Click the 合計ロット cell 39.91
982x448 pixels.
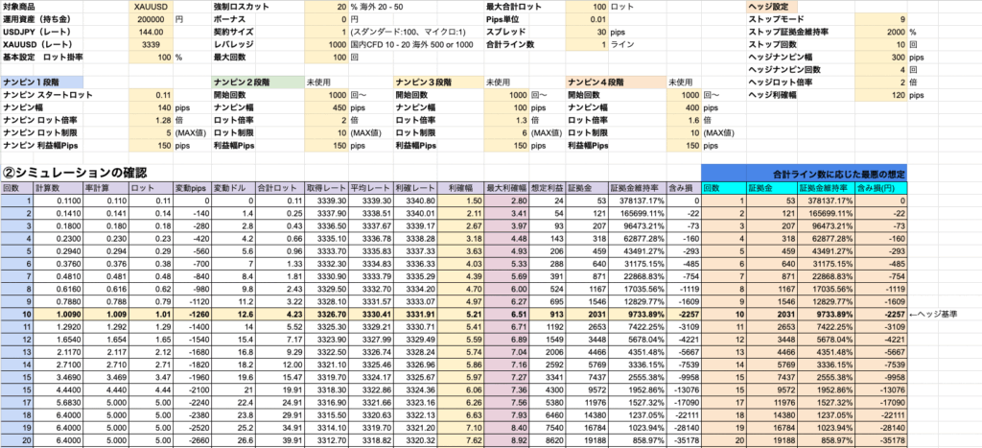[280, 440]
